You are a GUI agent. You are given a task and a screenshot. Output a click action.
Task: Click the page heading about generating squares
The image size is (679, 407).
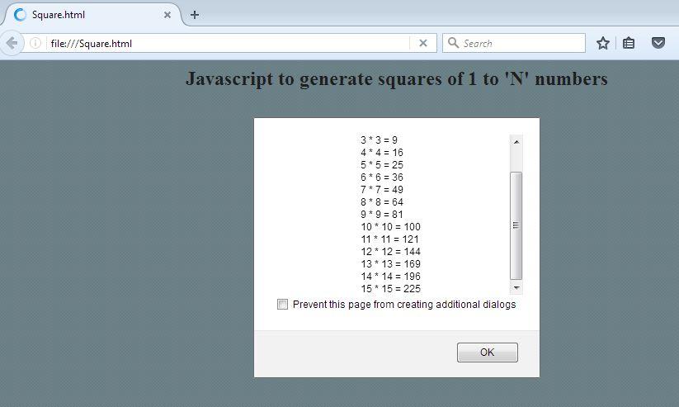(x=396, y=79)
